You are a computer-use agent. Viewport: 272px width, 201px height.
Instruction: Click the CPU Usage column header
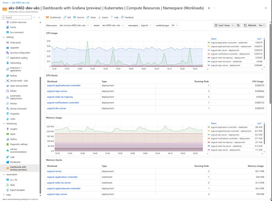click(258, 81)
